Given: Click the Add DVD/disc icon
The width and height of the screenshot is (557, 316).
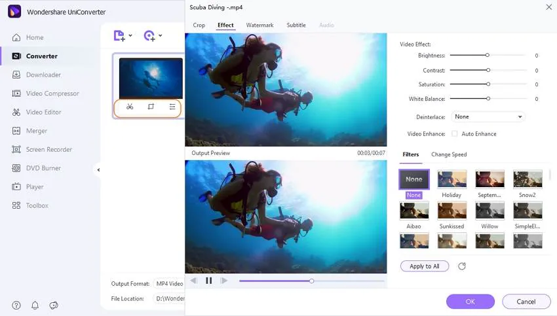Looking at the screenshot, I should 149,35.
